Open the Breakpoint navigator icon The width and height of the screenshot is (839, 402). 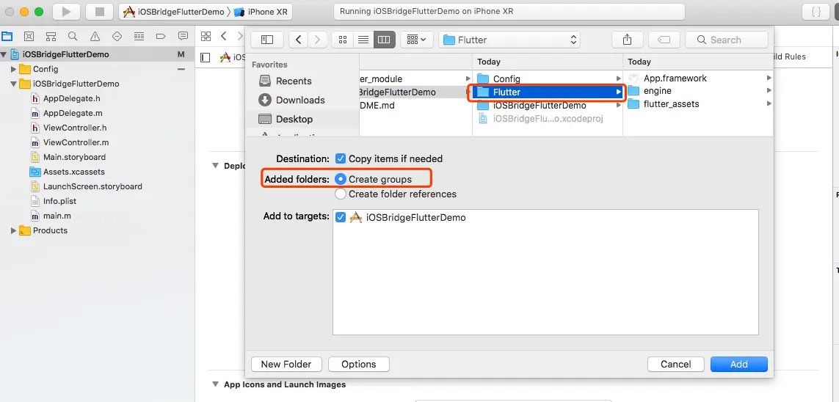[161, 37]
